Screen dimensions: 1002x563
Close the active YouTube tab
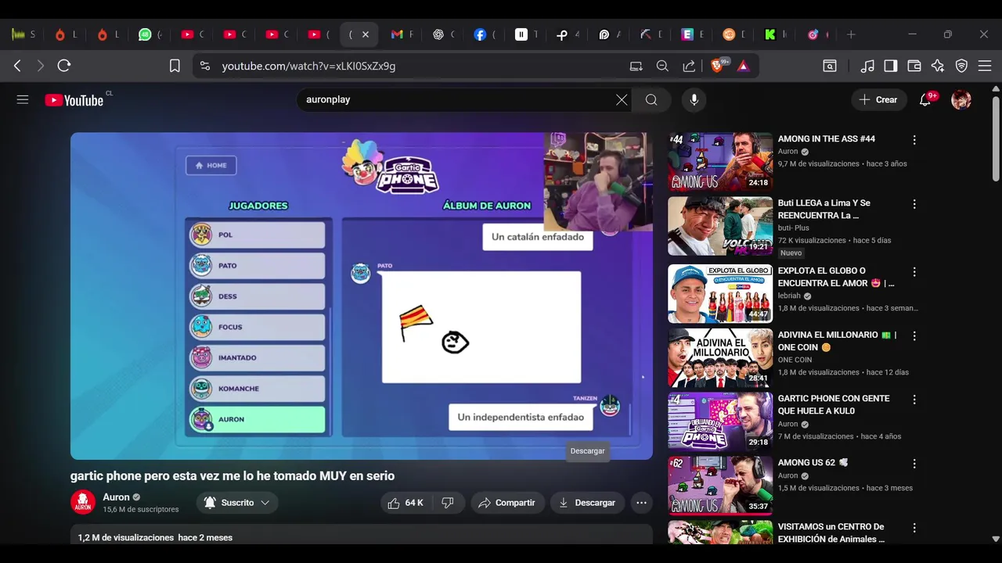[x=365, y=34]
